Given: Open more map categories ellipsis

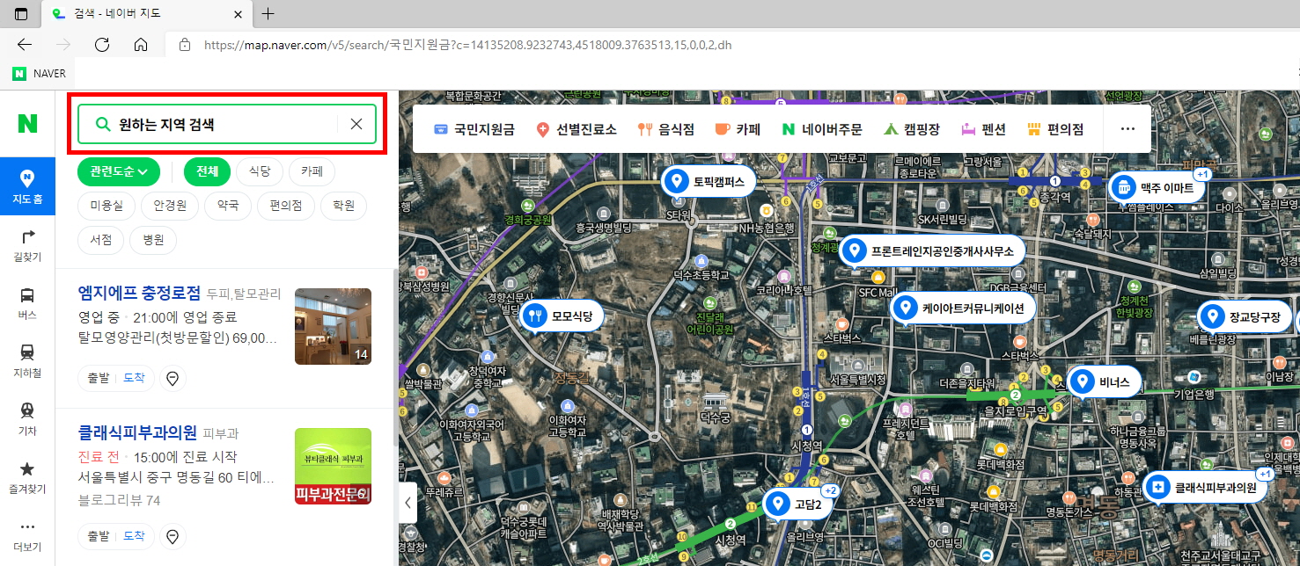Looking at the screenshot, I should (x=1127, y=129).
